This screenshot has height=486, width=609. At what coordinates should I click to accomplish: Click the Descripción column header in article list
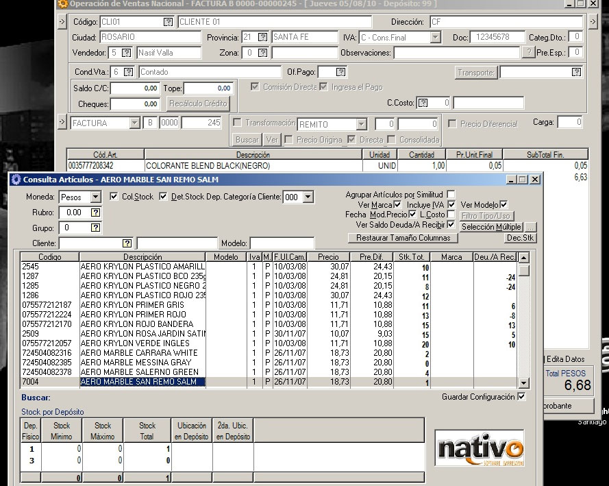pyautogui.click(x=142, y=257)
